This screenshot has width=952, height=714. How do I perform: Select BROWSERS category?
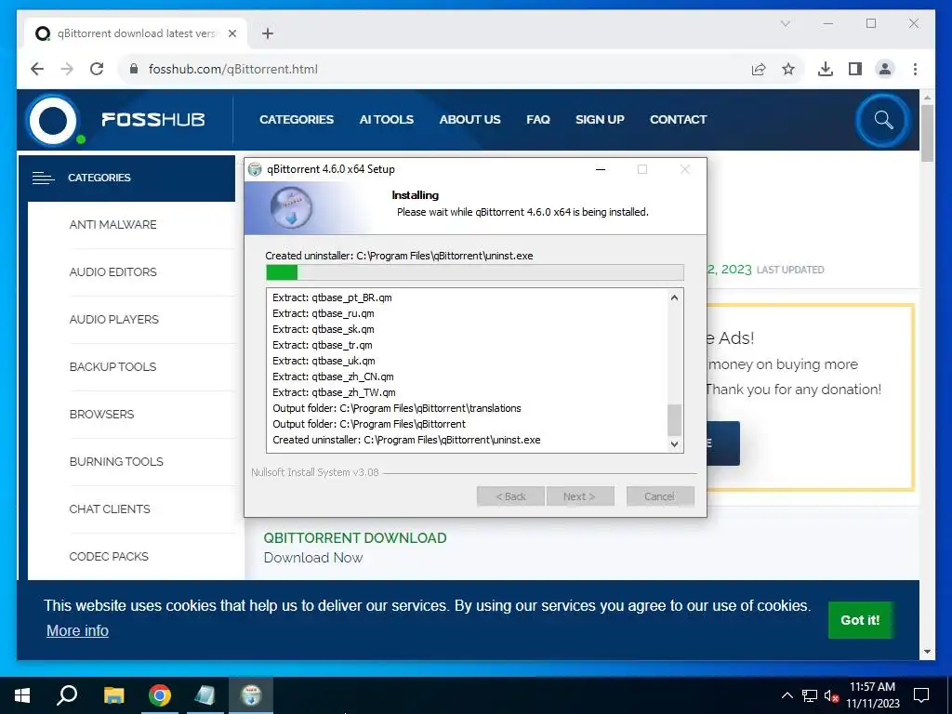101,414
